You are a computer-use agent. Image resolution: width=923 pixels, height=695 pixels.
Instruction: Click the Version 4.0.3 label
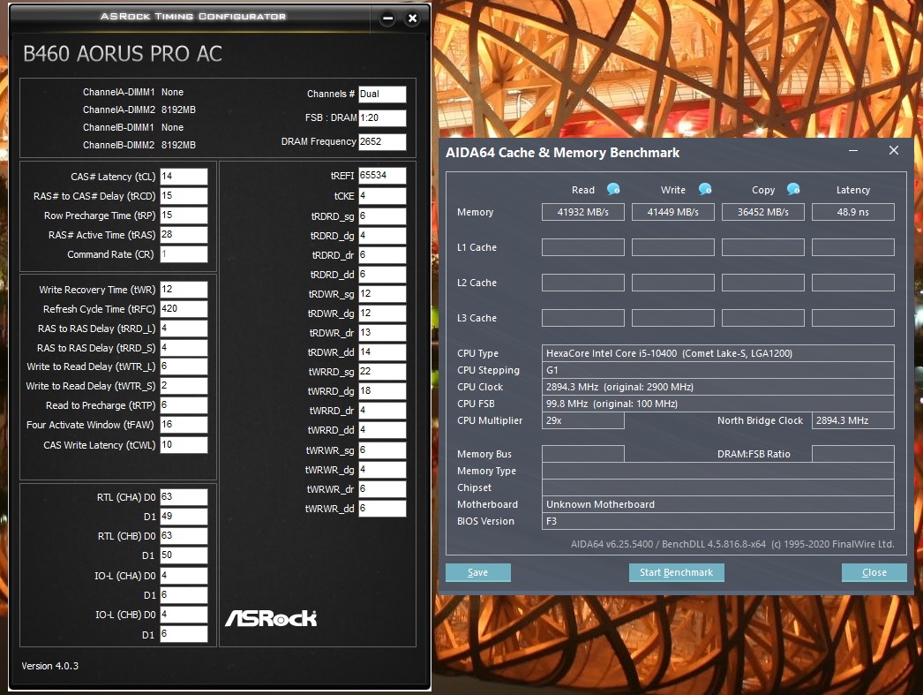[x=50, y=666]
